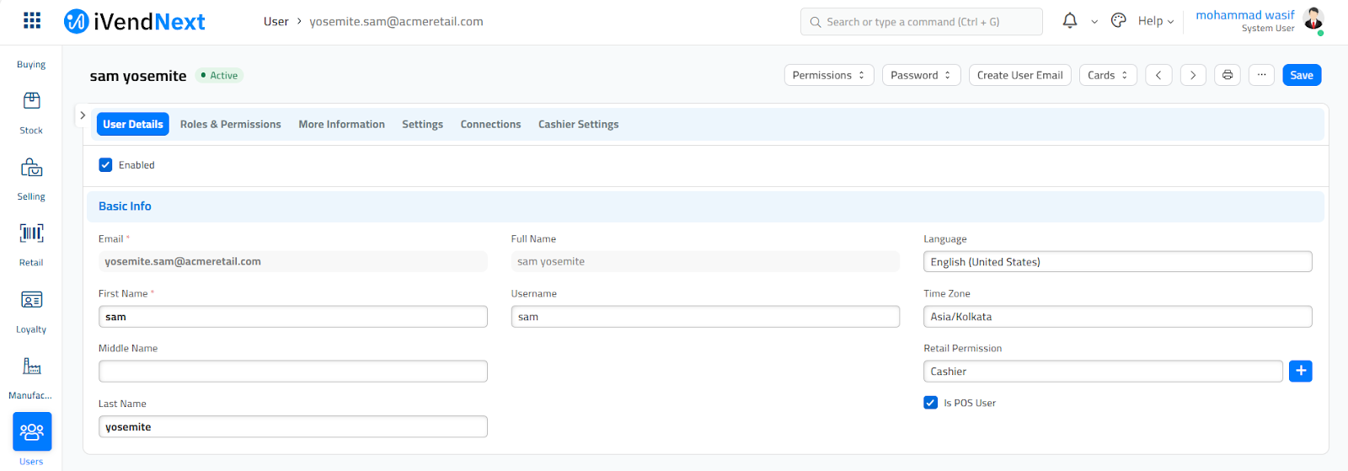The image size is (1348, 471).
Task: Click the blue Save button
Action: coord(1301,75)
